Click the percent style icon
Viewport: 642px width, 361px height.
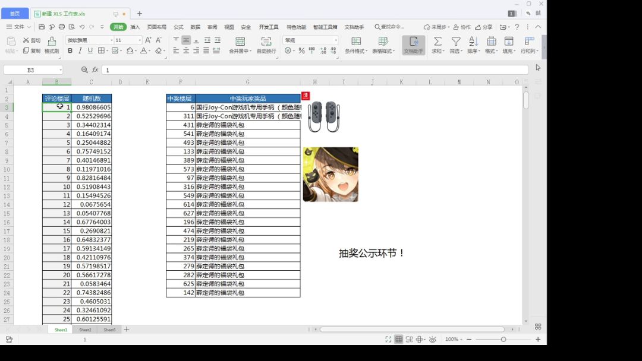point(302,51)
